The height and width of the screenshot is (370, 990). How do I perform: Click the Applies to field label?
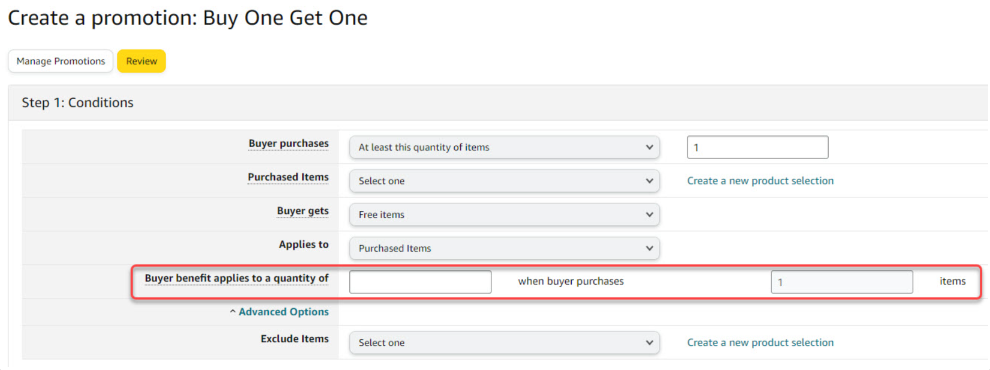click(303, 245)
